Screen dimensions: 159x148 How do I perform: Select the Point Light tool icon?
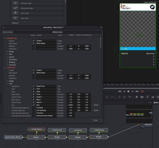pos(15,13)
